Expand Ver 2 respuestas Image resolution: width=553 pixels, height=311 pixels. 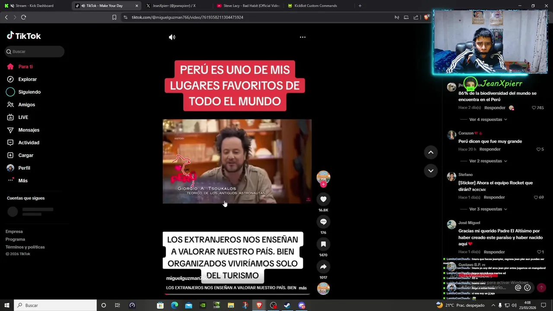488,161
